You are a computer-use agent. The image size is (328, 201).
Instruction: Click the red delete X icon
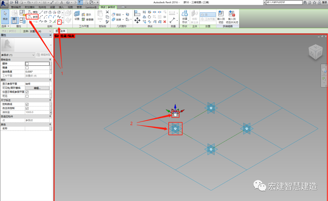coord(165,22)
